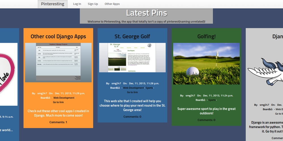Open the Sign Up page

point(93,4)
